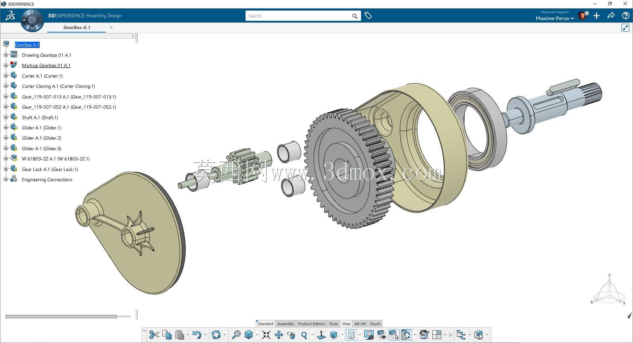This screenshot has height=343, width=633.
Task: Open dropdown next to Update icon
Action: coord(224,335)
